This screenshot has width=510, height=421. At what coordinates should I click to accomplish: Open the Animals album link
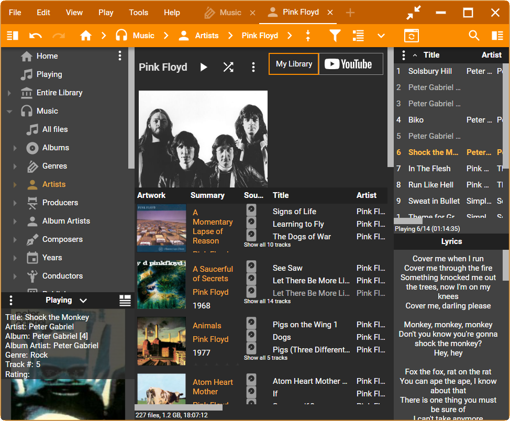click(207, 326)
